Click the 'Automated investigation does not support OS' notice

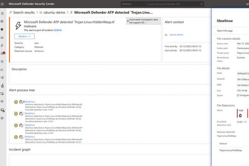point(144,21)
